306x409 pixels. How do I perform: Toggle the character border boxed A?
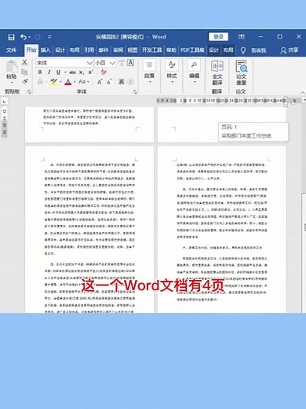(130, 63)
